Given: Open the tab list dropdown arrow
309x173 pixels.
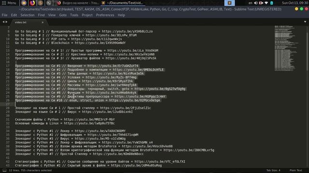Looking at the screenshot, I should [305, 22].
